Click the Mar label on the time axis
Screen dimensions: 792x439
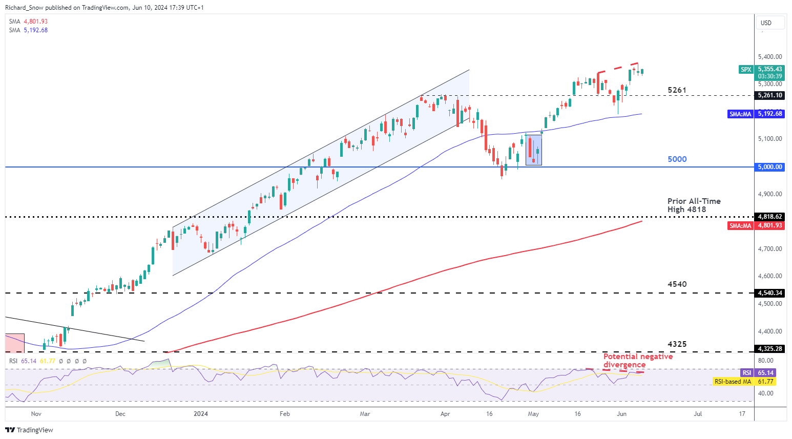click(x=365, y=414)
